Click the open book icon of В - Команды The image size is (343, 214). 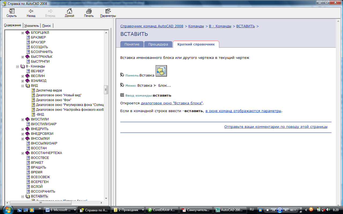[23, 66]
